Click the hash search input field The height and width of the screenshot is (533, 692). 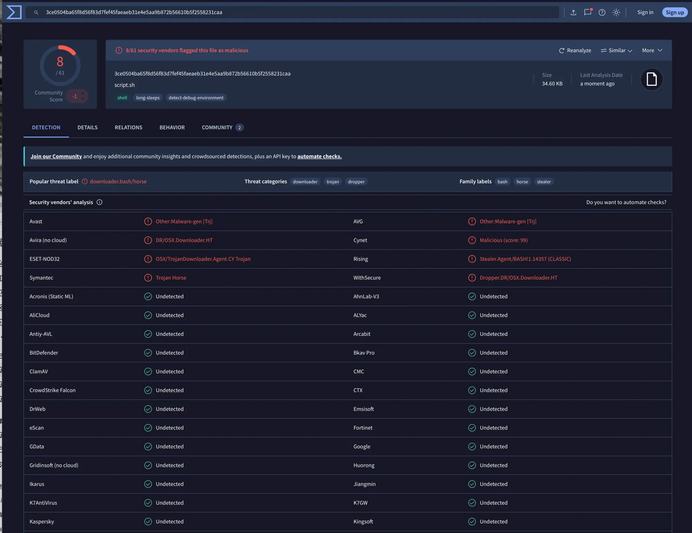point(292,12)
